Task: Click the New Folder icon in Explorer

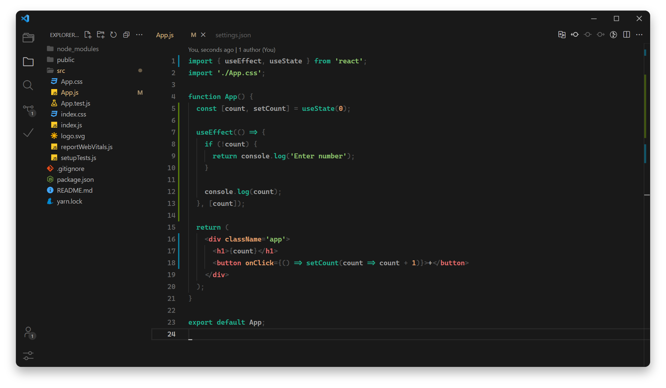Action: [x=100, y=35]
